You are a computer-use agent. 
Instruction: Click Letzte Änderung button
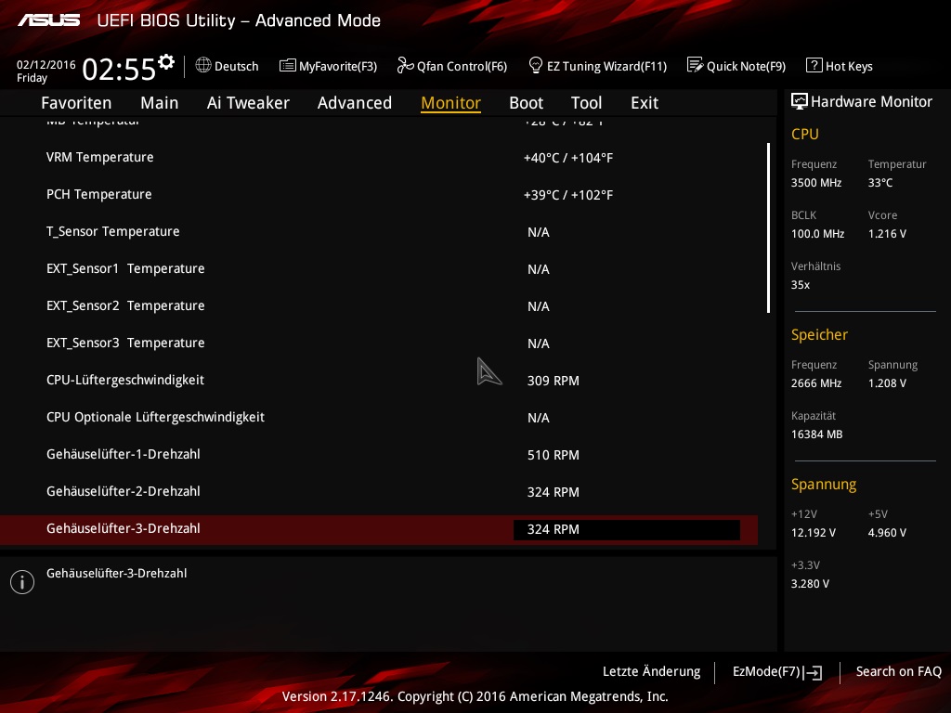(x=651, y=672)
